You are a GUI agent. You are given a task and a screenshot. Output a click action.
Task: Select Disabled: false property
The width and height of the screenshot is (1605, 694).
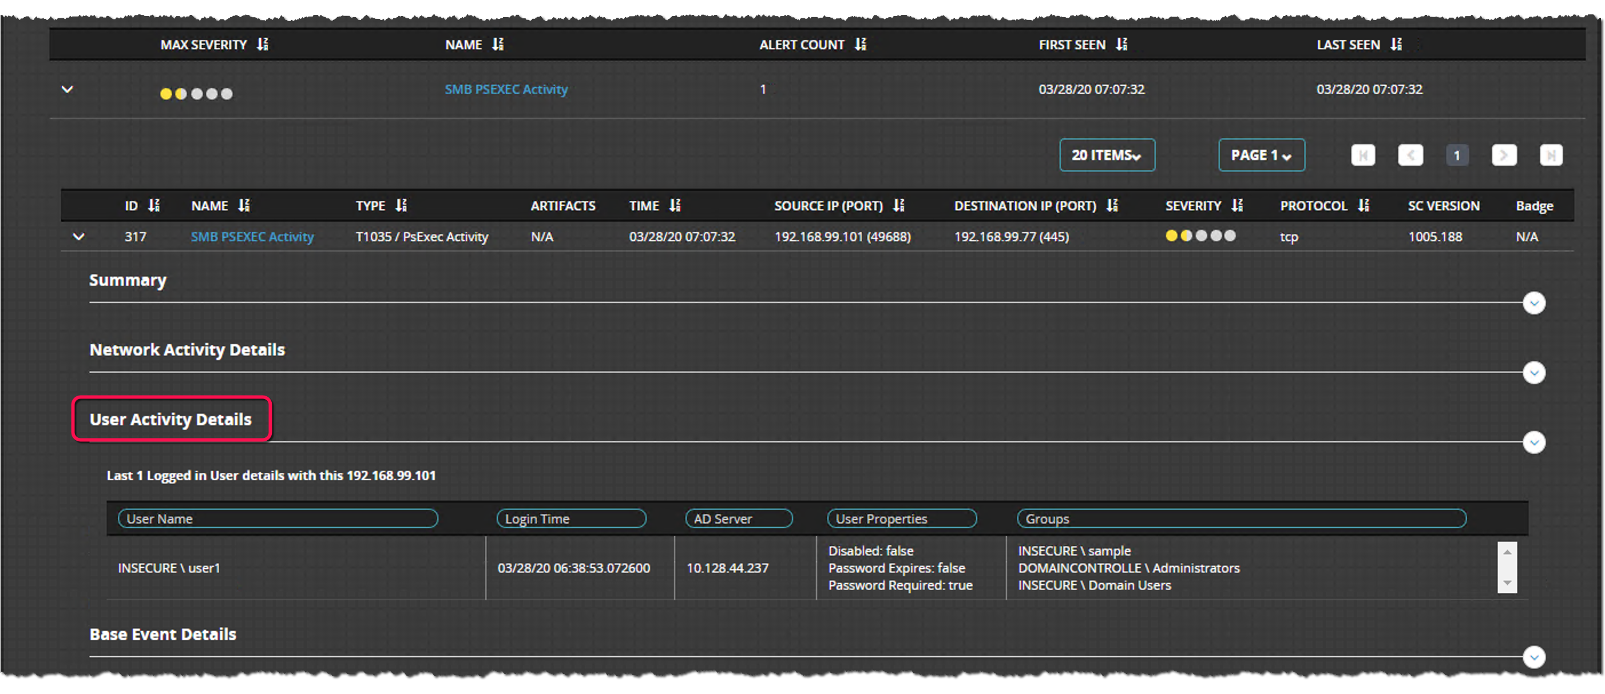click(x=870, y=551)
